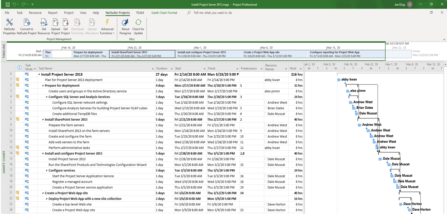Click task mode icon for row 10

coord(27,131)
